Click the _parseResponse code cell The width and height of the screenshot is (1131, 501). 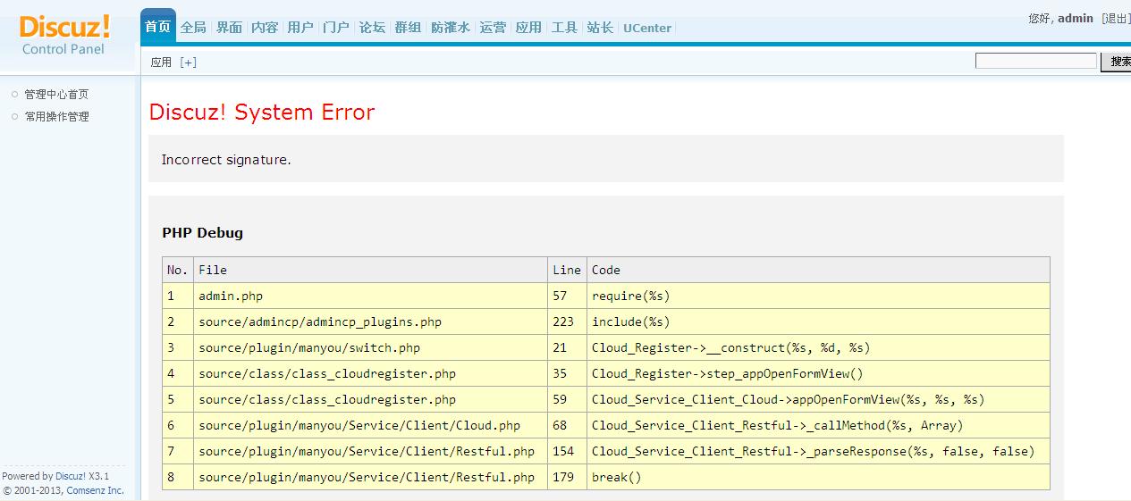point(818,451)
